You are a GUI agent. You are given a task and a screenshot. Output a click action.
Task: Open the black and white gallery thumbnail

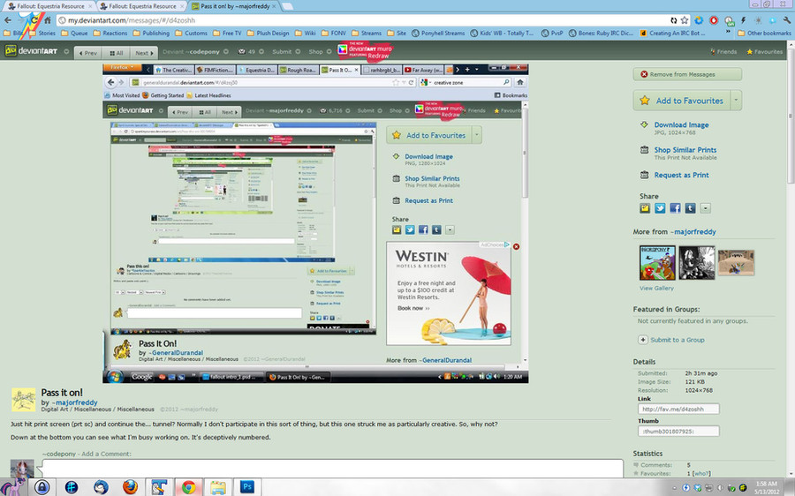pyautogui.click(x=697, y=262)
